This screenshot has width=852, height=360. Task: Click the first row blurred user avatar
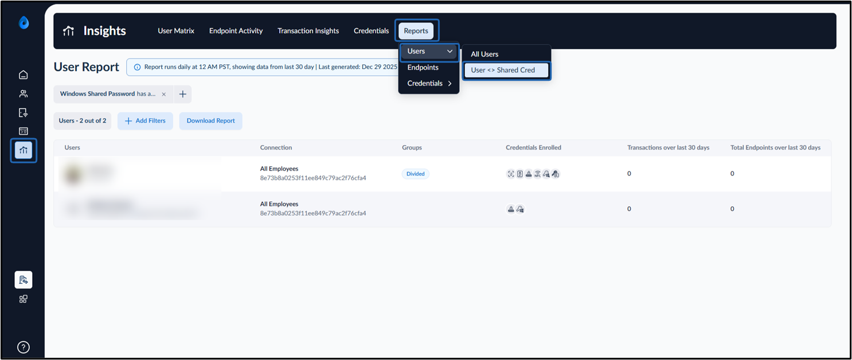click(72, 174)
